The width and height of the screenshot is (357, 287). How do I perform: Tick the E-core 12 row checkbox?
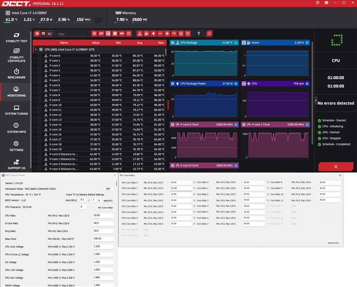(40, 115)
